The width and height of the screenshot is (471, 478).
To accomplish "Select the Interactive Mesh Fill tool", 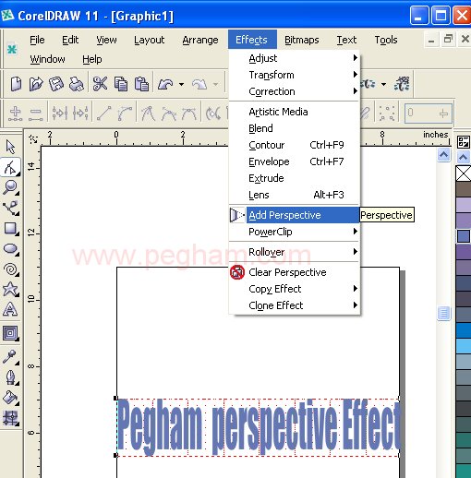I will 10,418.
